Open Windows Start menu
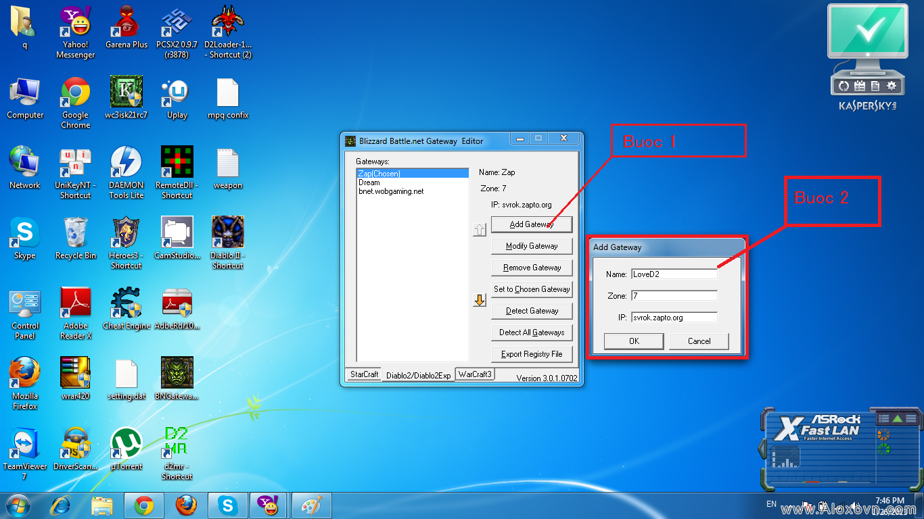This screenshot has width=924, height=519. click(18, 504)
